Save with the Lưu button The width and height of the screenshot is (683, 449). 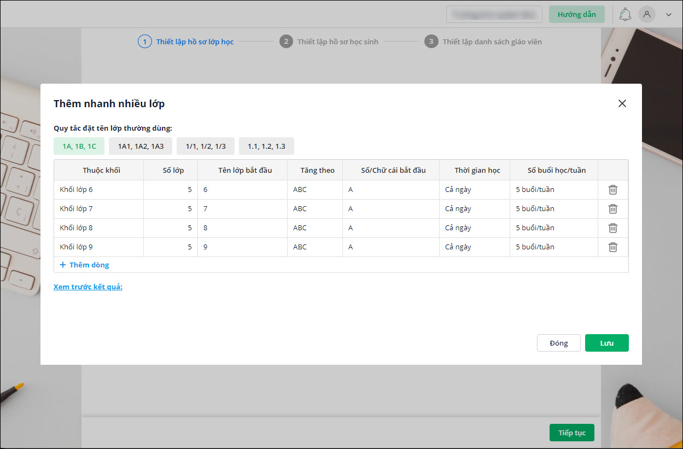(607, 343)
